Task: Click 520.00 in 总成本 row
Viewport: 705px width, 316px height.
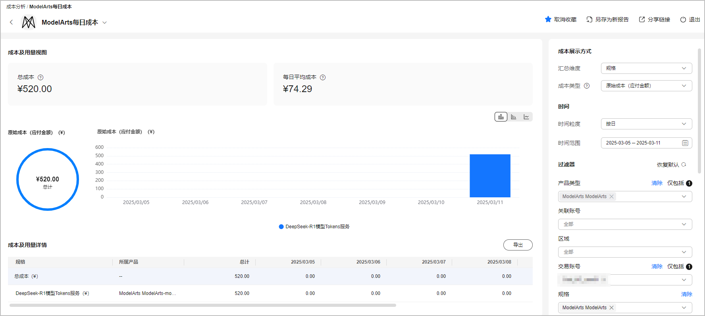Action: (x=242, y=276)
